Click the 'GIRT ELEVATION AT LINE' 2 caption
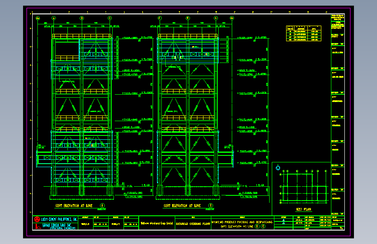The image size is (377, 244). [x=182, y=206]
